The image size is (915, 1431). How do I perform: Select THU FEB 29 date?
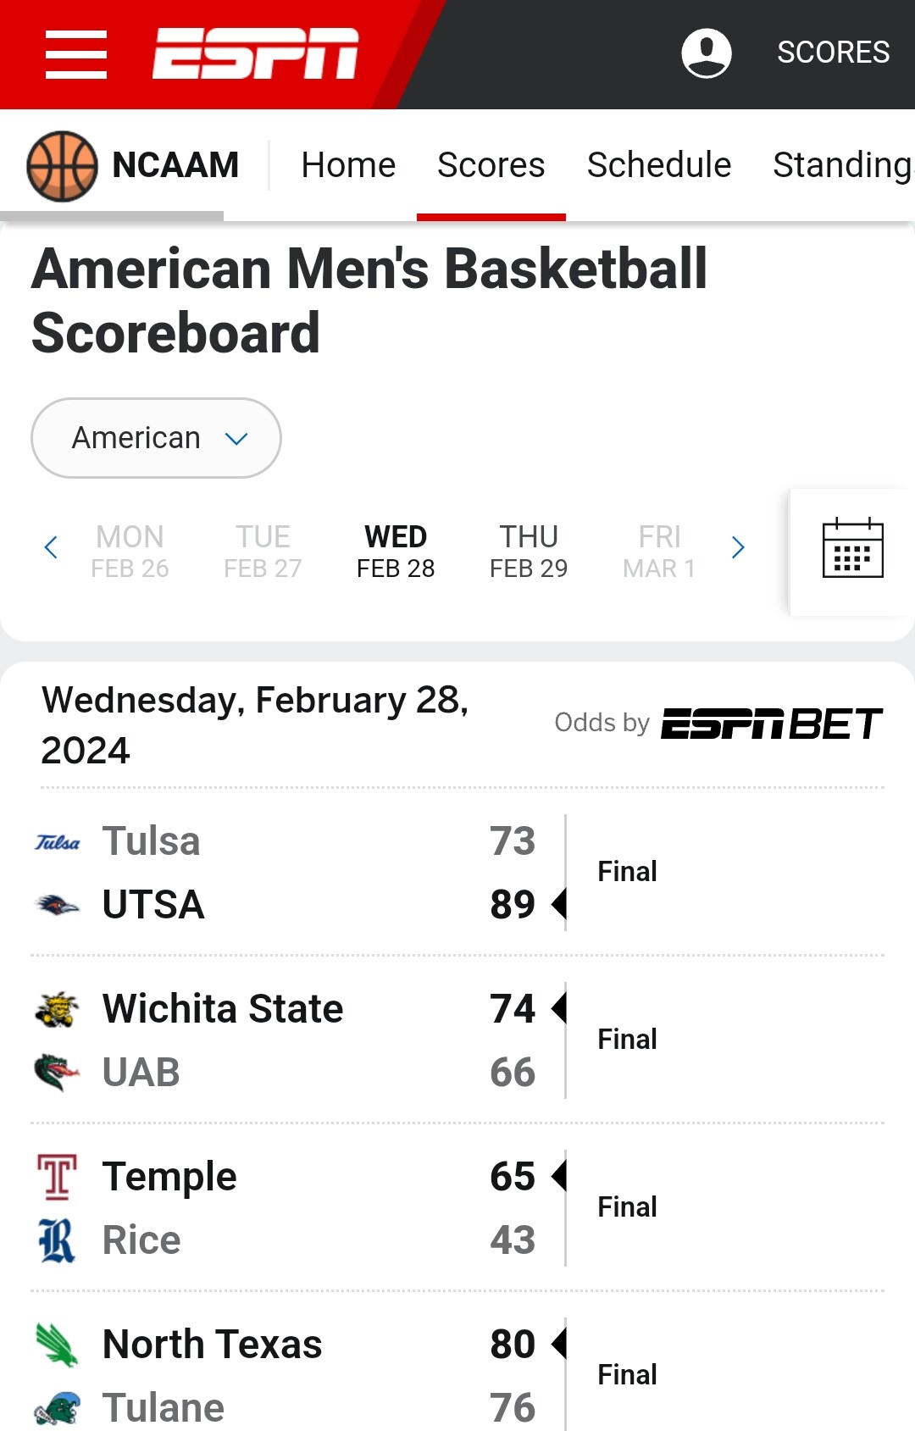(529, 552)
